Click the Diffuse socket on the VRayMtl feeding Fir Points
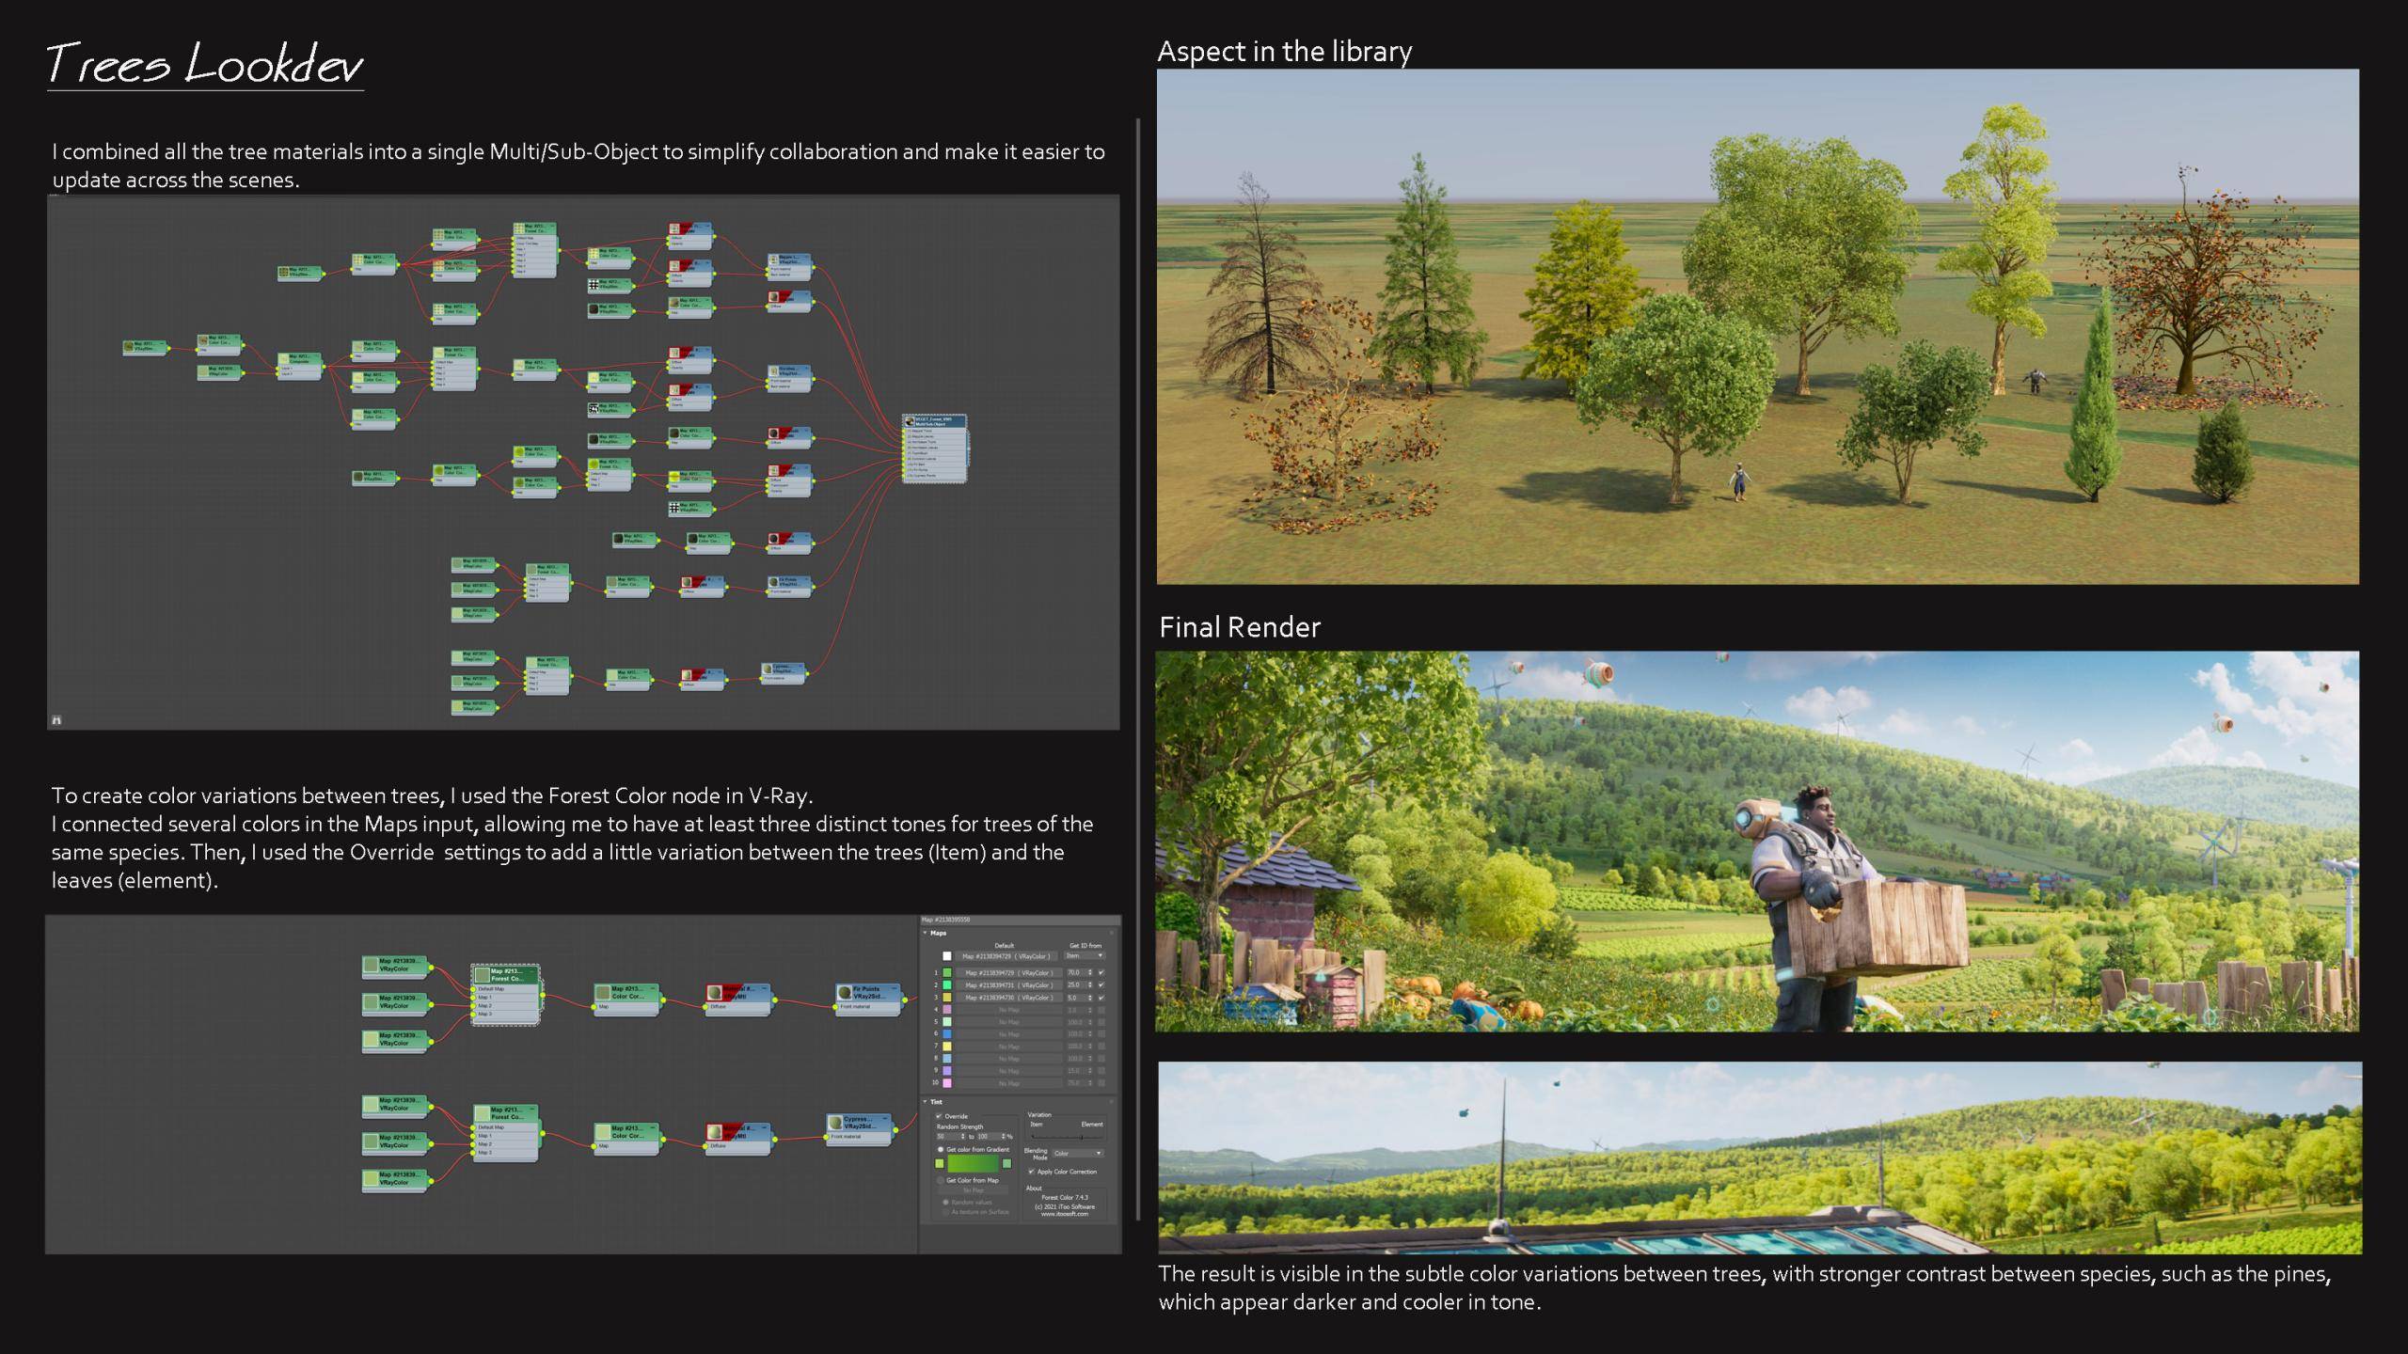The height and width of the screenshot is (1354, 2408). point(705,1007)
